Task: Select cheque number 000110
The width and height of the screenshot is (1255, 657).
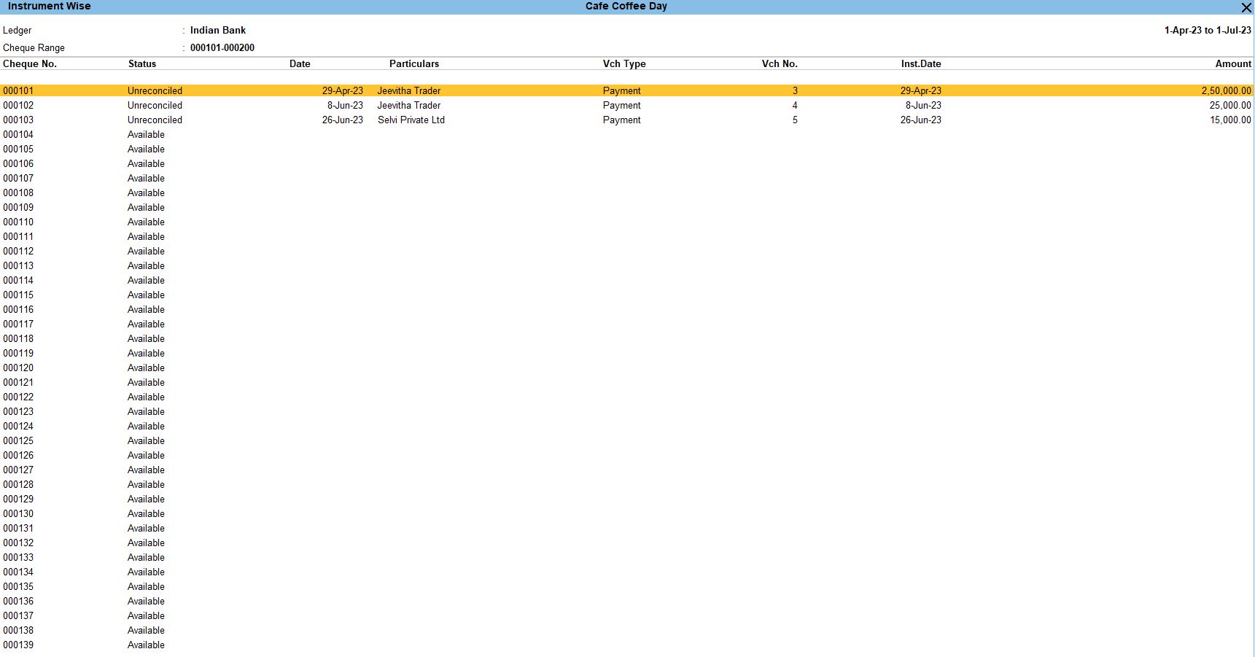Action: (x=18, y=222)
